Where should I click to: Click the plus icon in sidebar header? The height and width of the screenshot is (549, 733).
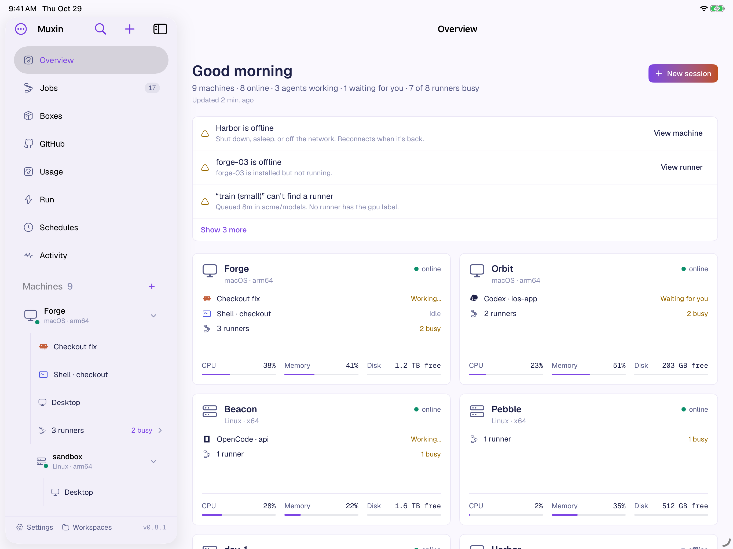[130, 29]
